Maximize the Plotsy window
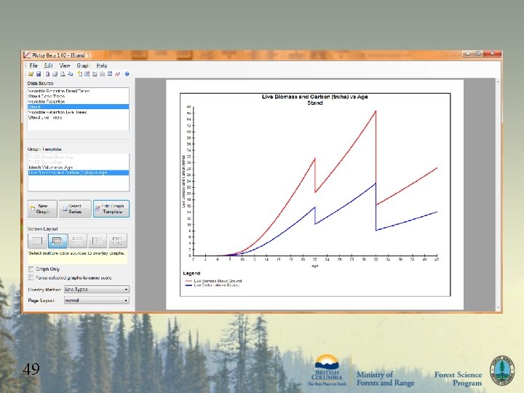Screen dimensions: 524x393 (478, 53)
